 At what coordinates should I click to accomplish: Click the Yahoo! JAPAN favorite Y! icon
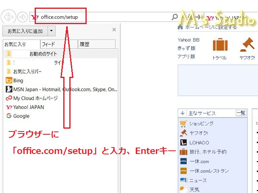[9, 107]
